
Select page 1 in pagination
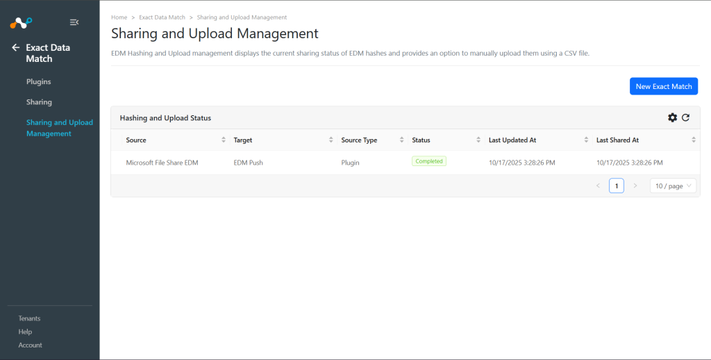tap(617, 186)
